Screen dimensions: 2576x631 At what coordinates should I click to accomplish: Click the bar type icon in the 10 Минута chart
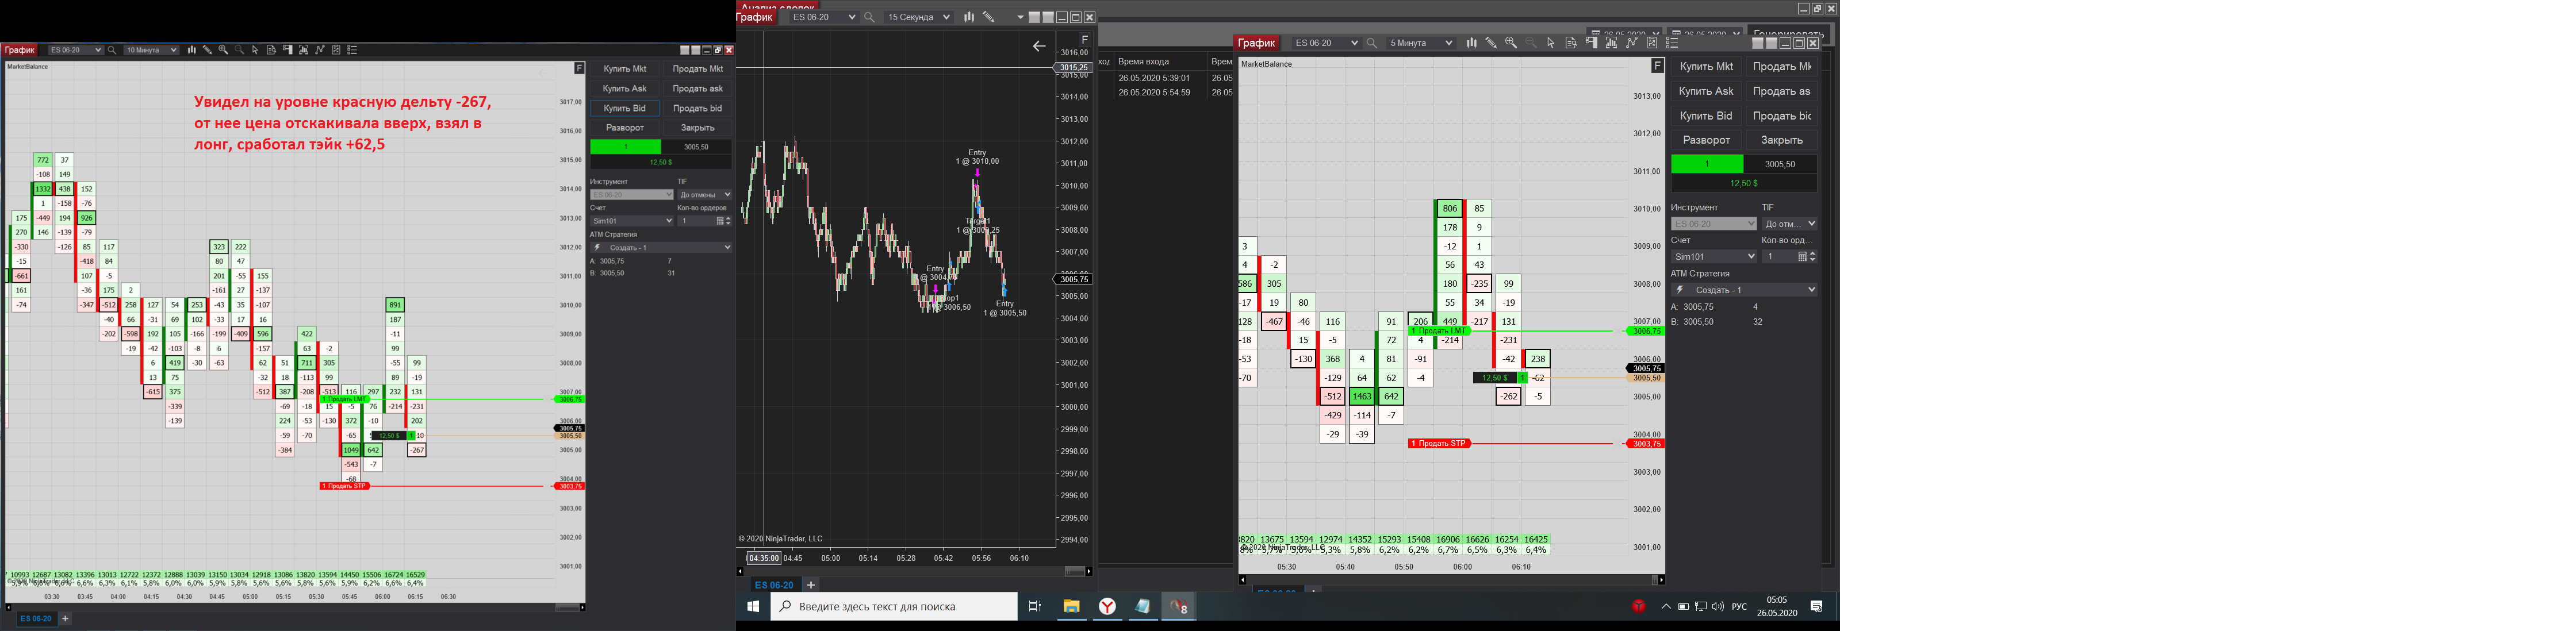click(x=192, y=50)
